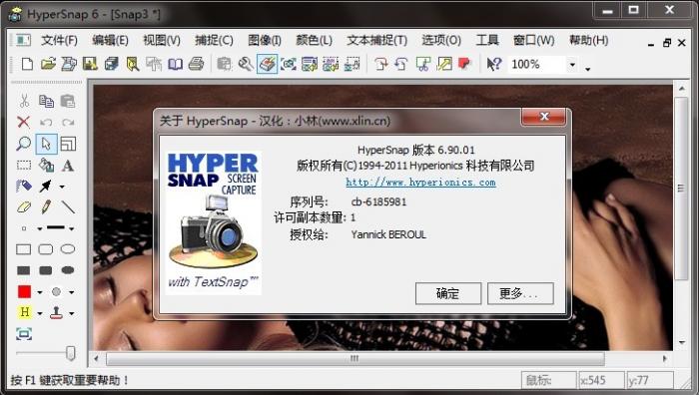Click the blue frame icon in bottom of toolbox
This screenshot has height=395, width=699.
(x=24, y=333)
